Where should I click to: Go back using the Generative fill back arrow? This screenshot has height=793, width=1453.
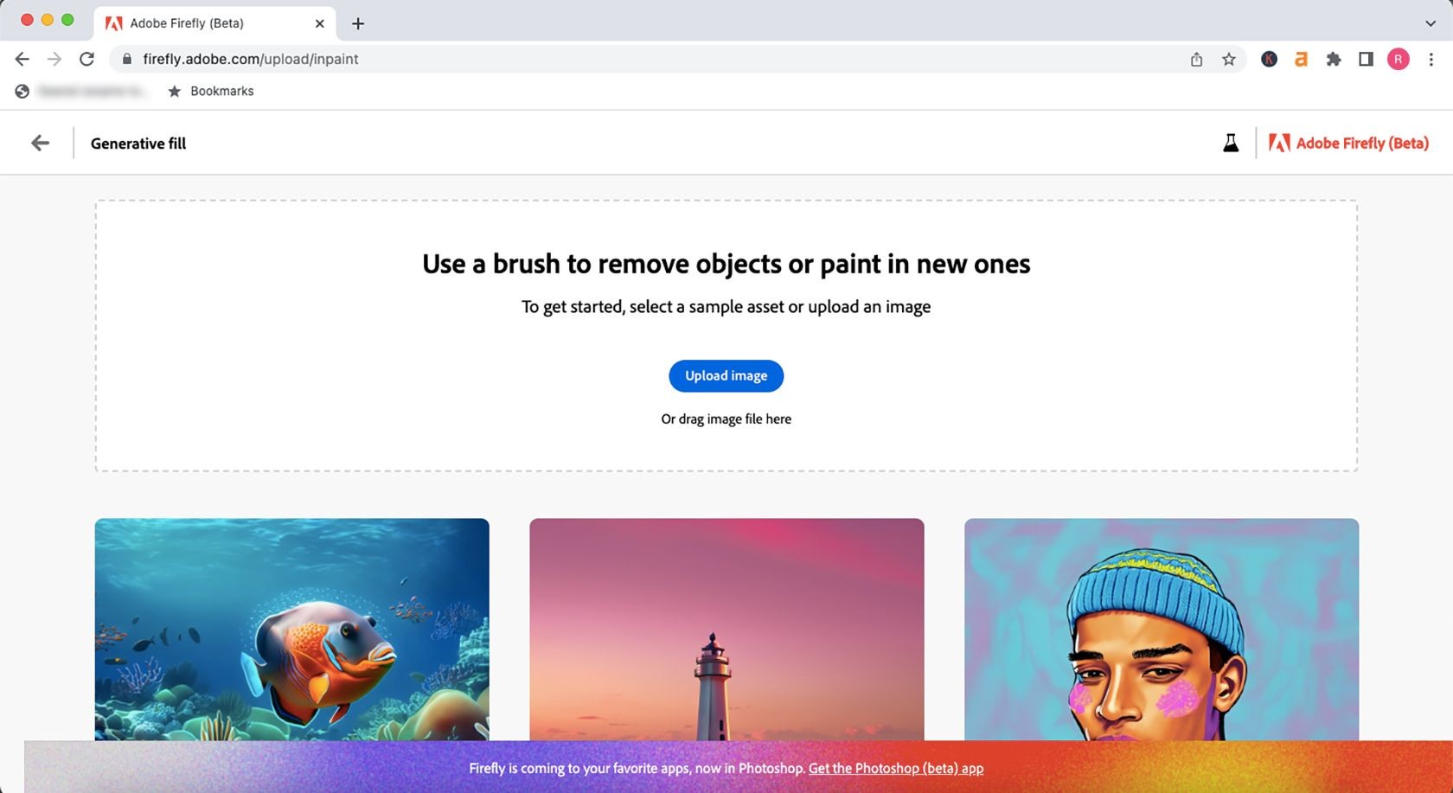tap(40, 144)
